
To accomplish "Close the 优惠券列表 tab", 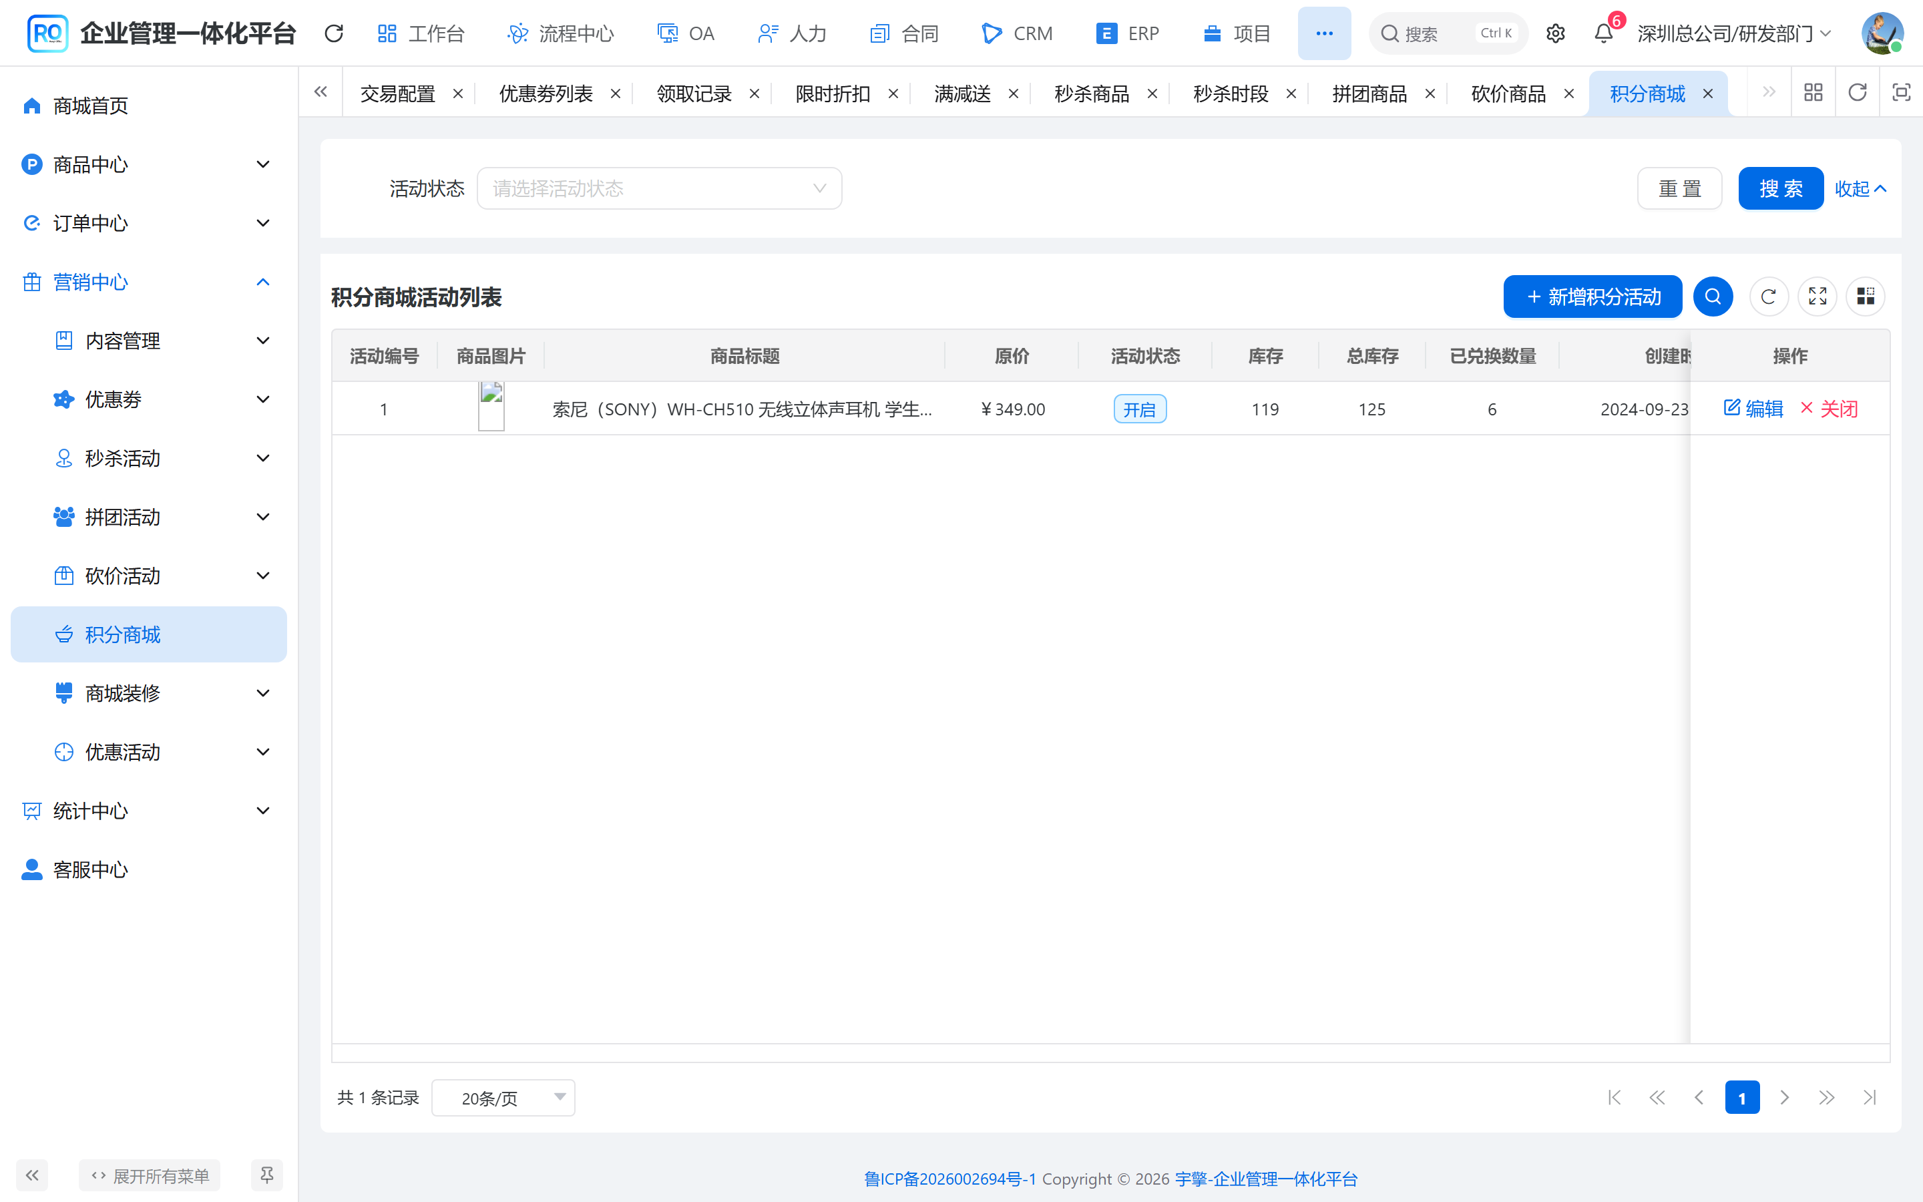I will pos(615,93).
